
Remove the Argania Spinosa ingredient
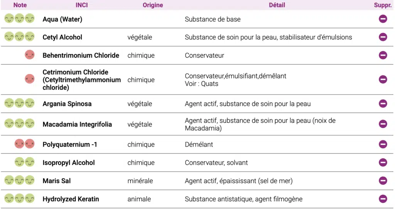coord(383,103)
